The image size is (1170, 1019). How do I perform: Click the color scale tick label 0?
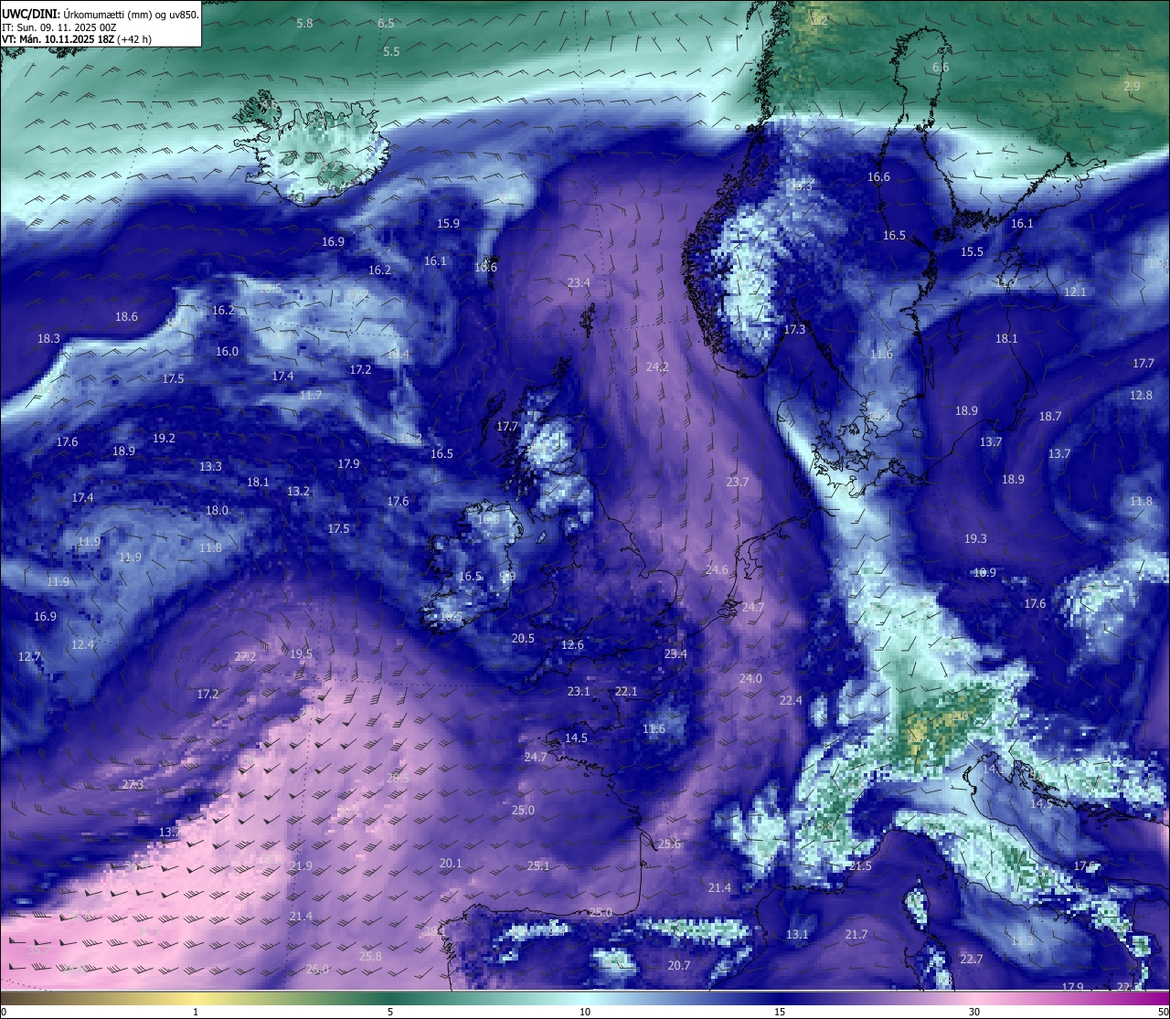pos(4,1012)
